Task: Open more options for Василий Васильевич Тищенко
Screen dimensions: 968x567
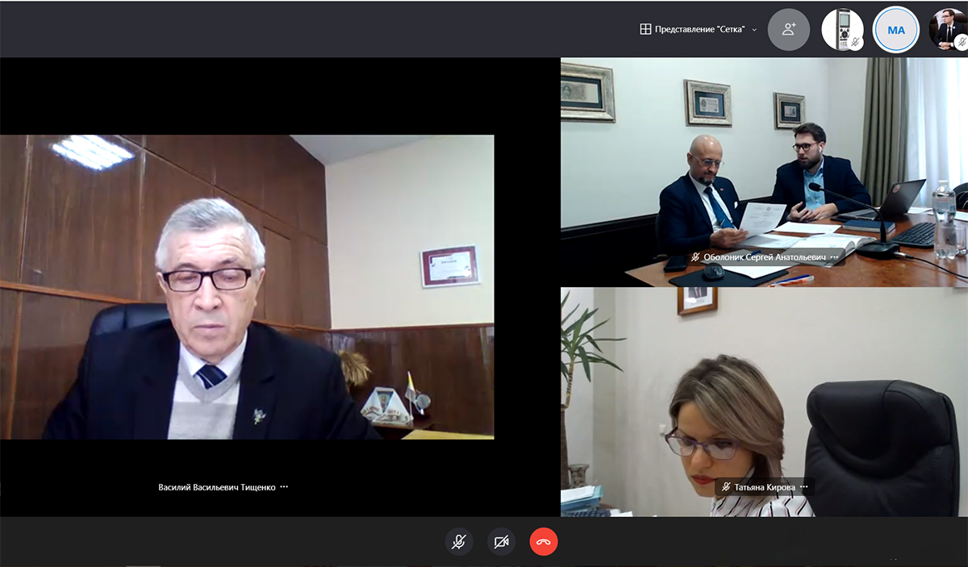Action: (x=284, y=487)
